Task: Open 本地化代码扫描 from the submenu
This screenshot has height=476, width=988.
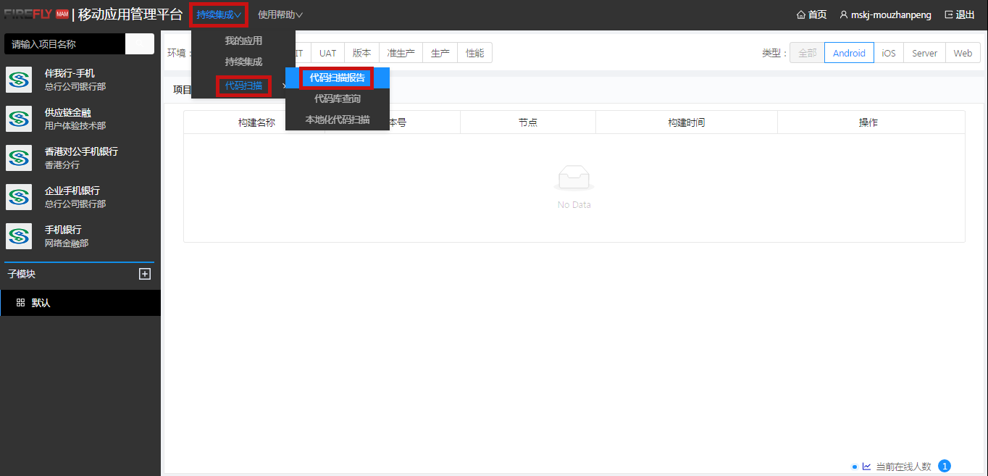Action: pos(338,120)
